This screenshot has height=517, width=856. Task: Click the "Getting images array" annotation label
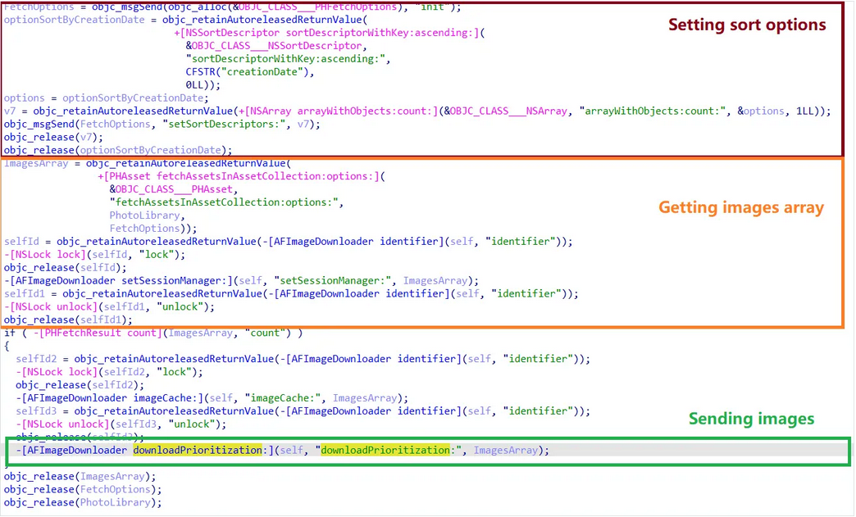tap(740, 207)
